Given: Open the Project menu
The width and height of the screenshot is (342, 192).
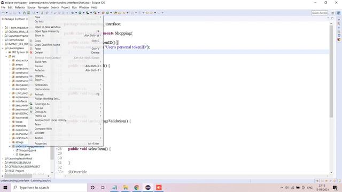Looking at the screenshot, I should [65, 7].
